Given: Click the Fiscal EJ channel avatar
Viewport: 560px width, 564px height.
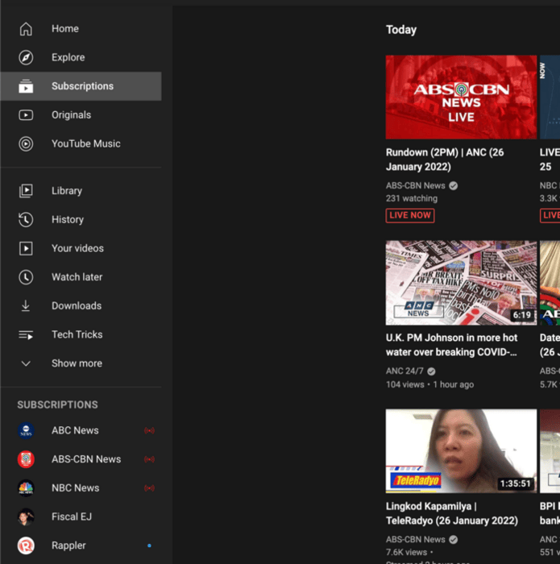Looking at the screenshot, I should [26, 516].
